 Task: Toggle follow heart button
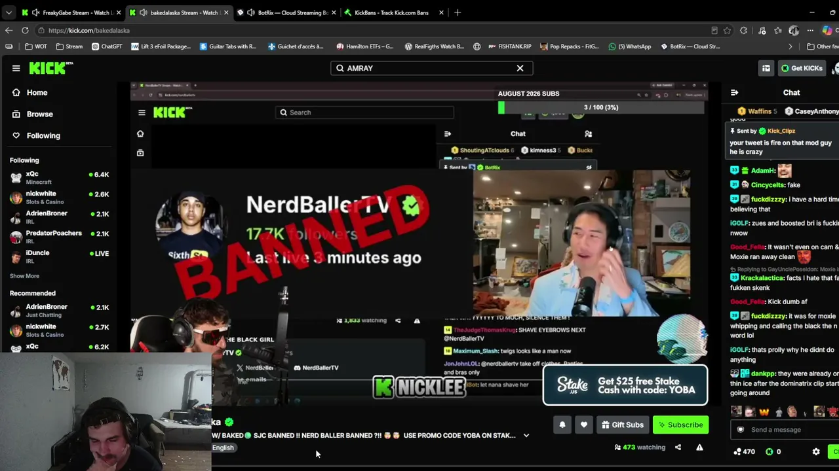tap(583, 425)
